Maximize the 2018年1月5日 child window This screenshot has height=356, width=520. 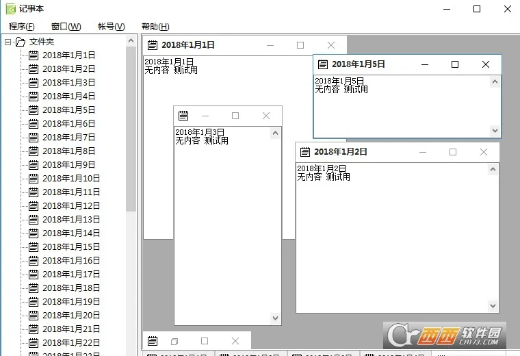pyautogui.click(x=455, y=64)
